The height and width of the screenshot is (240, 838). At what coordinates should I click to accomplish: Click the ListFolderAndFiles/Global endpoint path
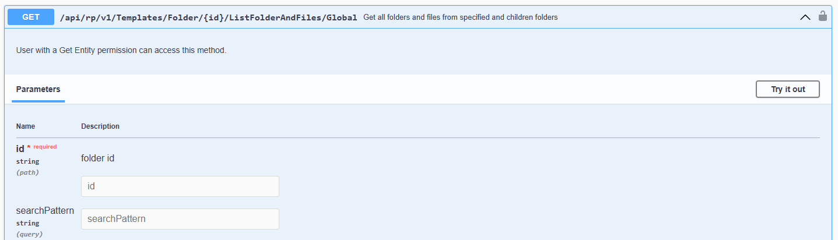click(x=208, y=17)
